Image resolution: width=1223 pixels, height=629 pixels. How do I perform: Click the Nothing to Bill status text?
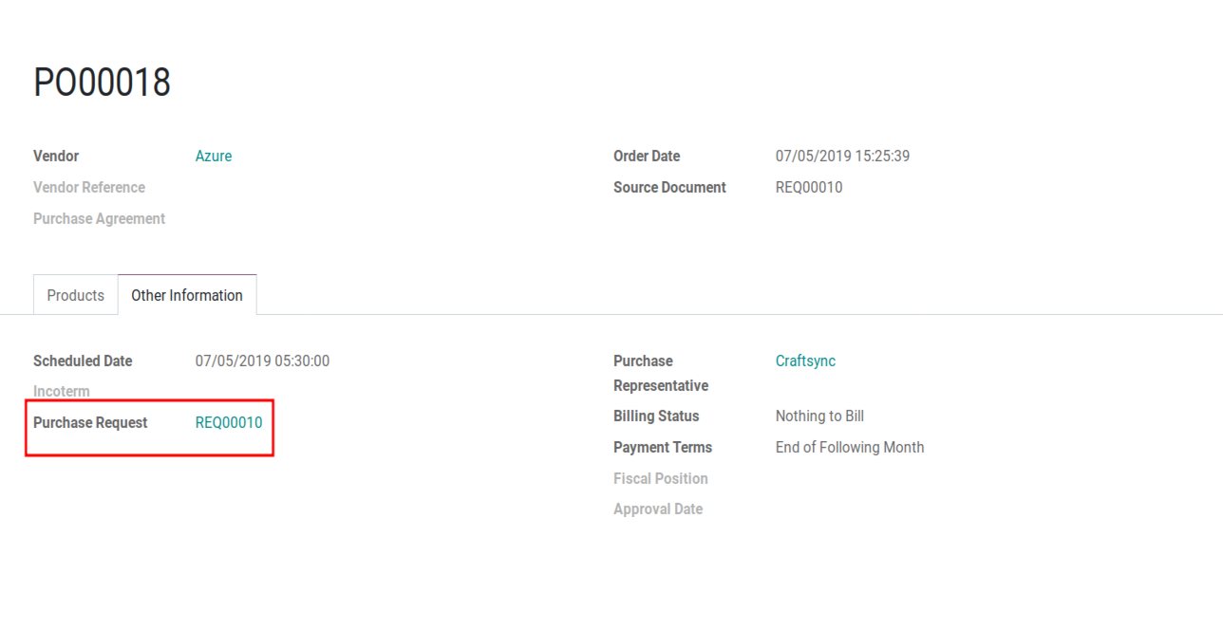coord(819,416)
